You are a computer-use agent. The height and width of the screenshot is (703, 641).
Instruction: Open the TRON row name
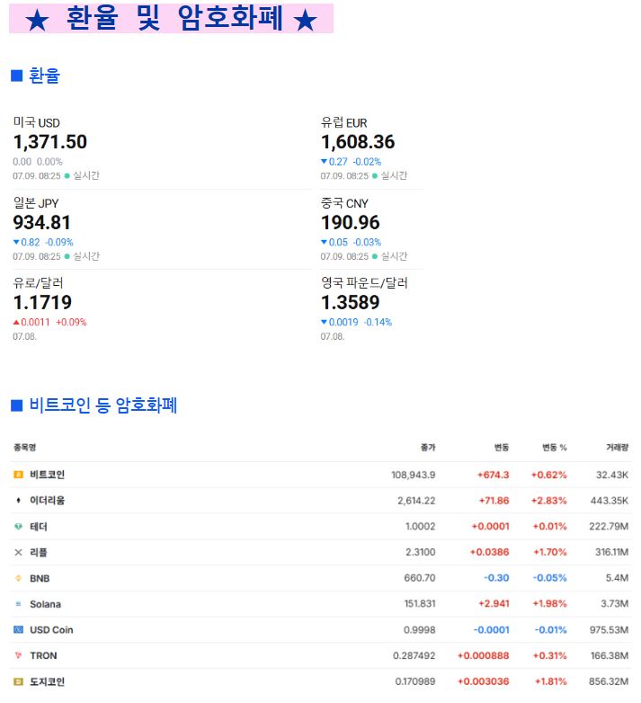(43, 655)
